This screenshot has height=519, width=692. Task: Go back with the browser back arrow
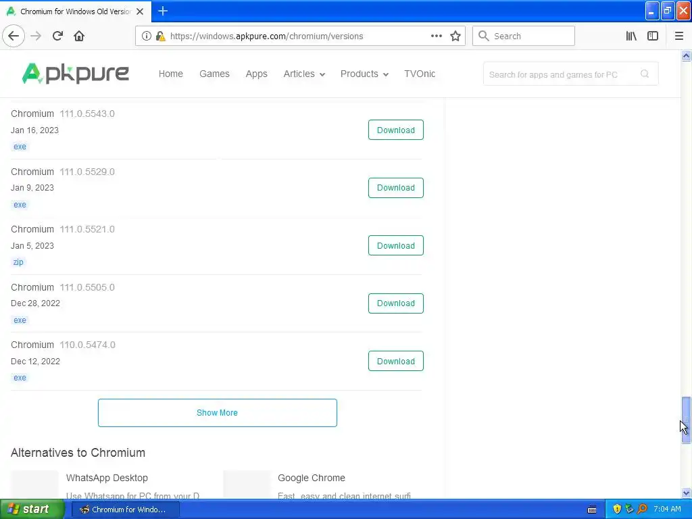[14, 36]
